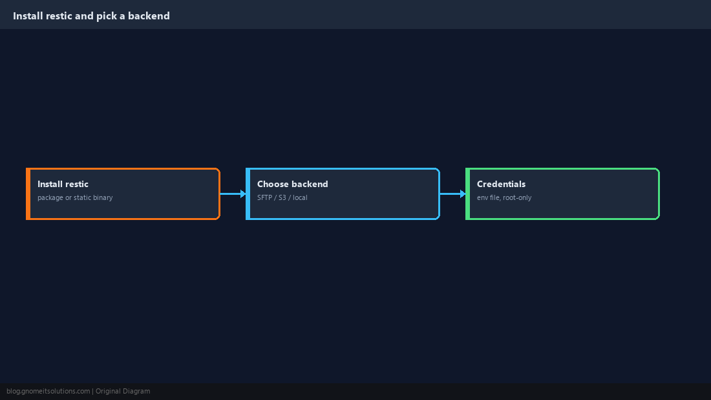Click the blue accent bar on Choose backend
Screen dimensions: 711x400
[x=248, y=194]
